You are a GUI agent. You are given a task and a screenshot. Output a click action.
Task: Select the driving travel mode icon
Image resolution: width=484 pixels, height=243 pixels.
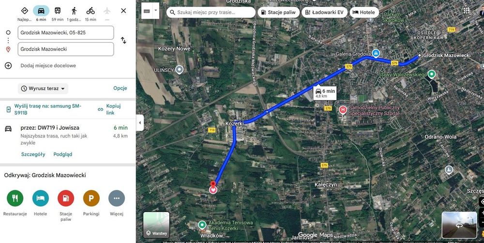pyautogui.click(x=41, y=11)
